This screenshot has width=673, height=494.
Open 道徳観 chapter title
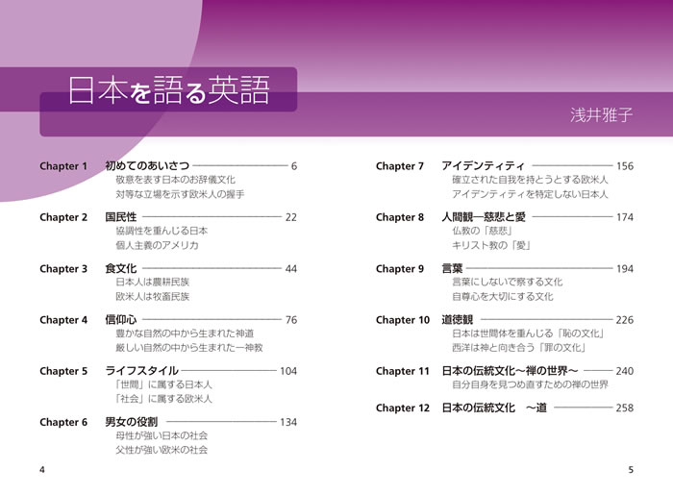(457, 319)
